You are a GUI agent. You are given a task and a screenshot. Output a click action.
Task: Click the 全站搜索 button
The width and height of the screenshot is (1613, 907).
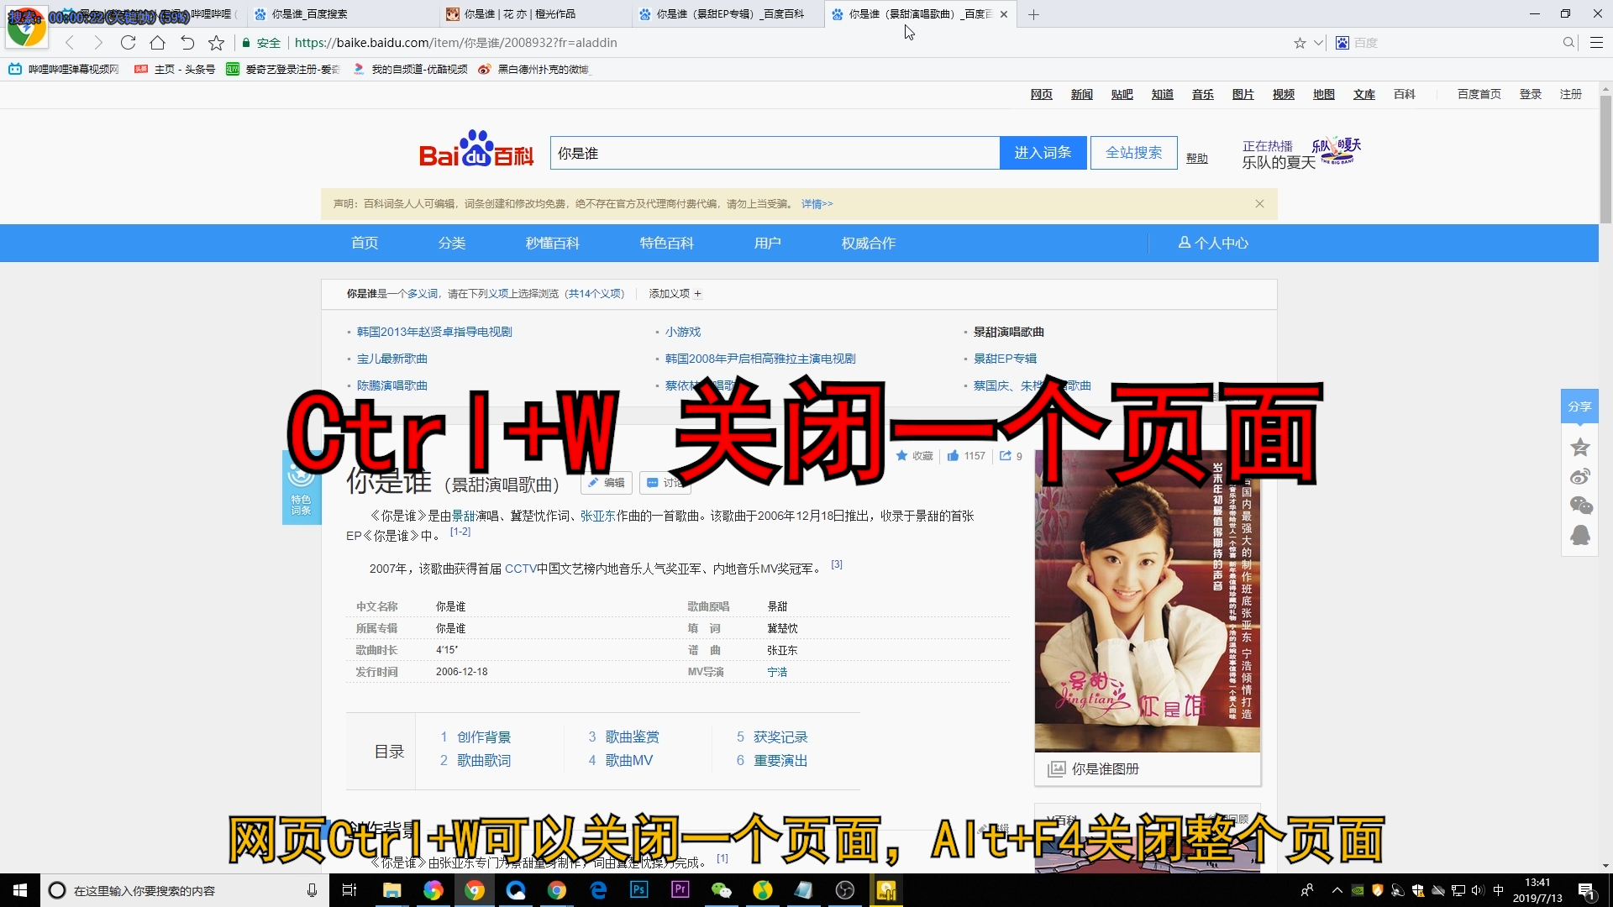1133,153
